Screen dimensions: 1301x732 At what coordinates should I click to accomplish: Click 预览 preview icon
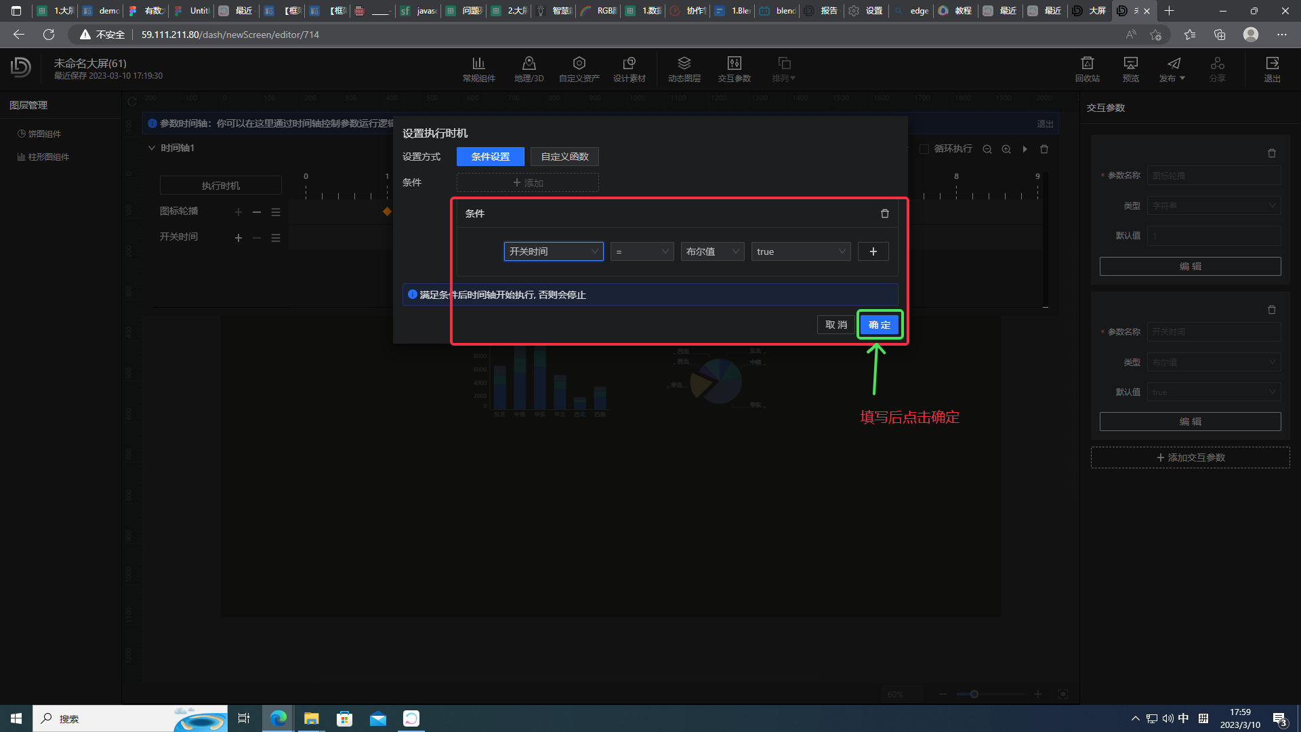click(1130, 69)
